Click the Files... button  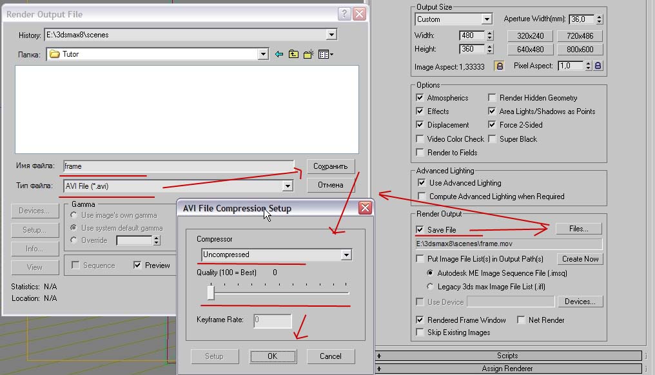pos(576,229)
